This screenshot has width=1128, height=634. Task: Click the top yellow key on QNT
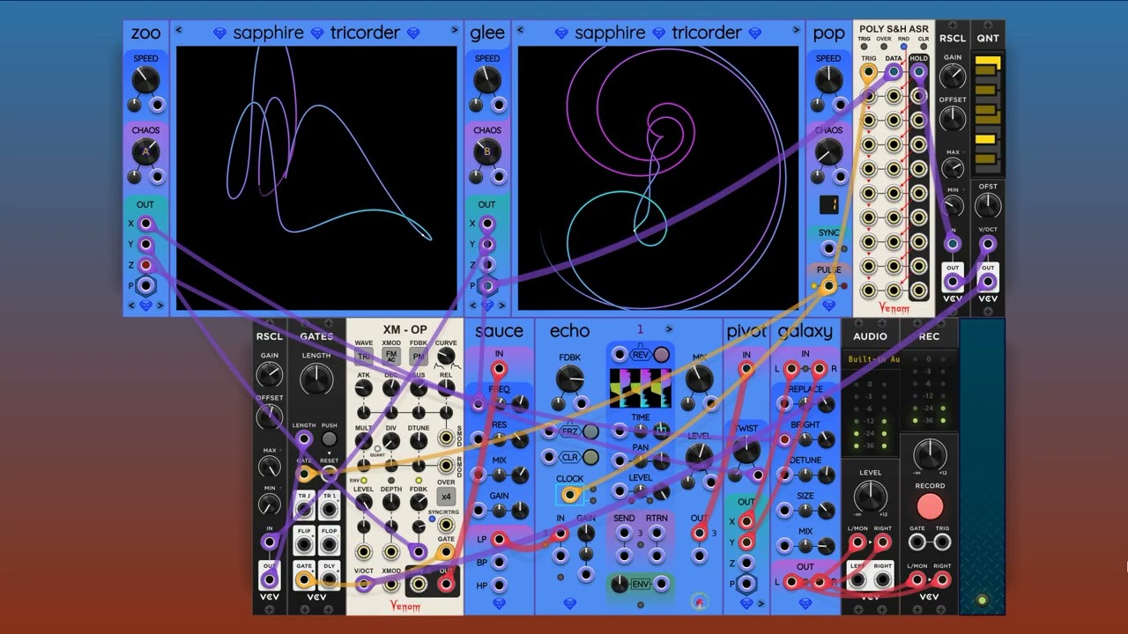pyautogui.click(x=987, y=63)
